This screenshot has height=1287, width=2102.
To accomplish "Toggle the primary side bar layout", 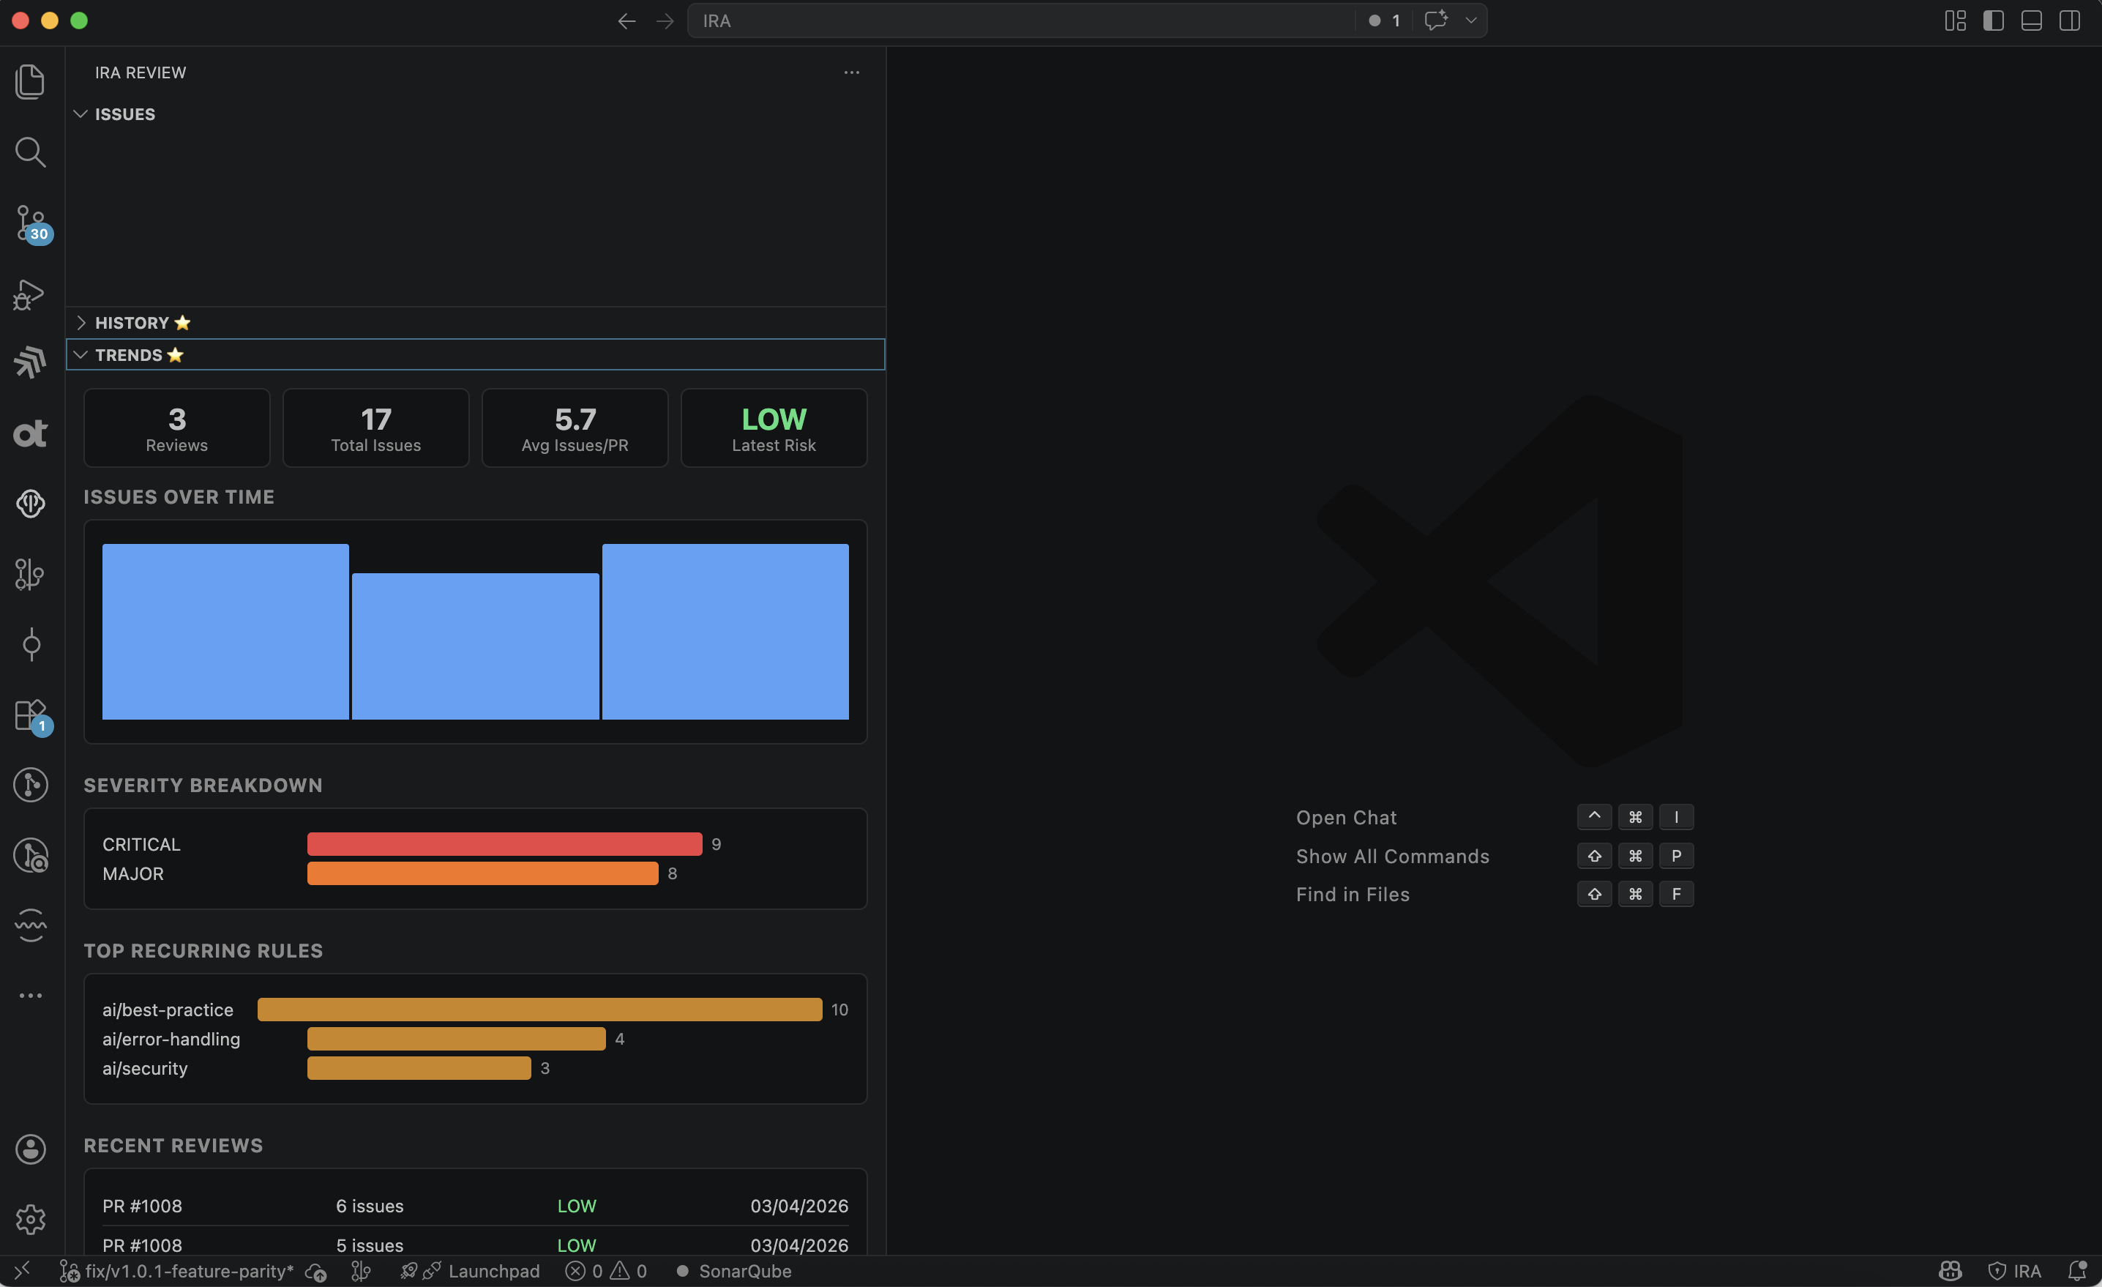I will 1993,20.
